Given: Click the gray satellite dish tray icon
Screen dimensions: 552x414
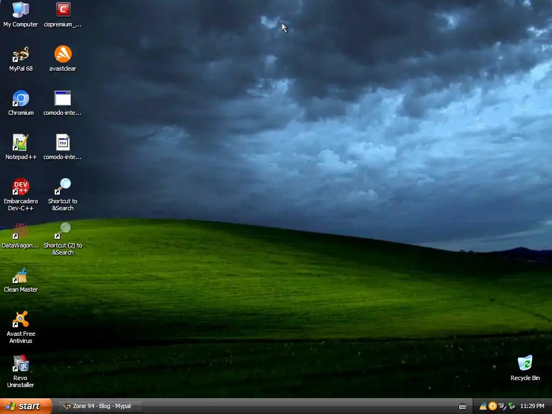Looking at the screenshot, I should tap(502, 406).
